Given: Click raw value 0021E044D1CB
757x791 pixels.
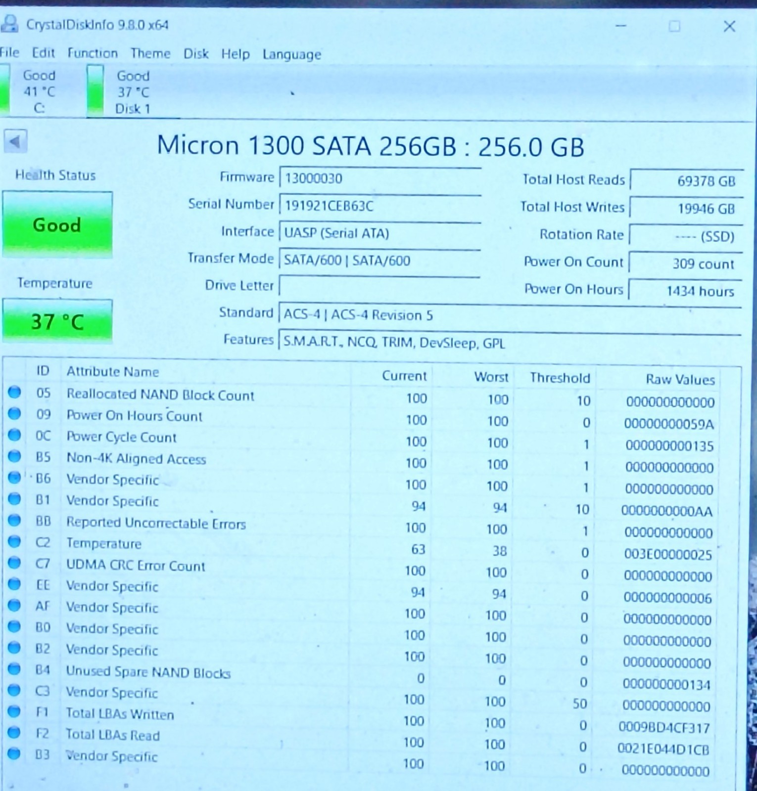Looking at the screenshot, I should coord(663,749).
